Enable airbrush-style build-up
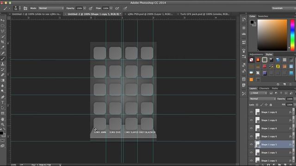The width and height of the screenshot is (296, 166). (x=117, y=8)
